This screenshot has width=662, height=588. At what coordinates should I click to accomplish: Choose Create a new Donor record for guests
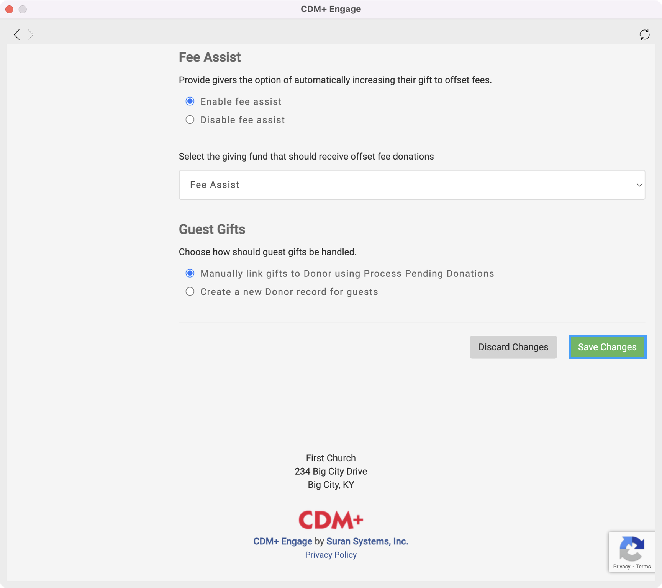190,292
